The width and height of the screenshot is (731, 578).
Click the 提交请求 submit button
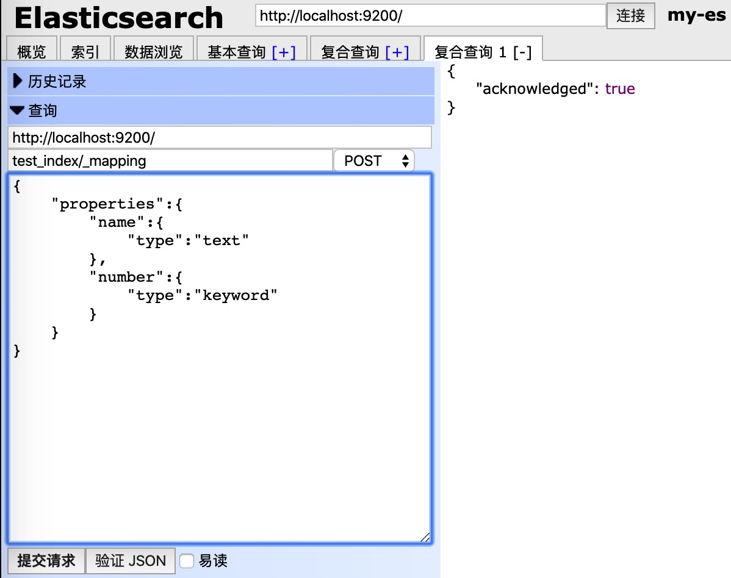(46, 561)
